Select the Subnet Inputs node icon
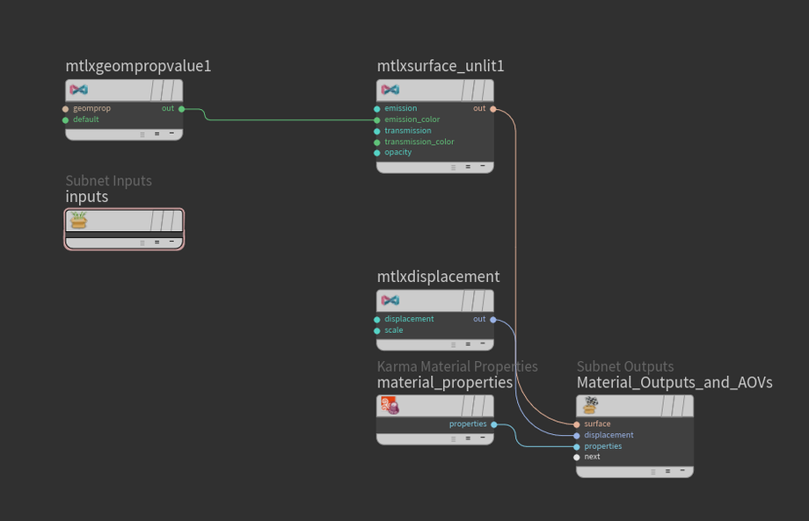The image size is (809, 521). coord(79,220)
